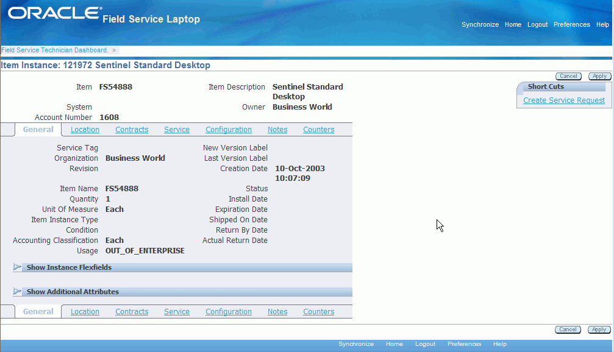Click Home in top header
Image resolution: width=614 pixels, height=352 pixels.
(x=513, y=24)
